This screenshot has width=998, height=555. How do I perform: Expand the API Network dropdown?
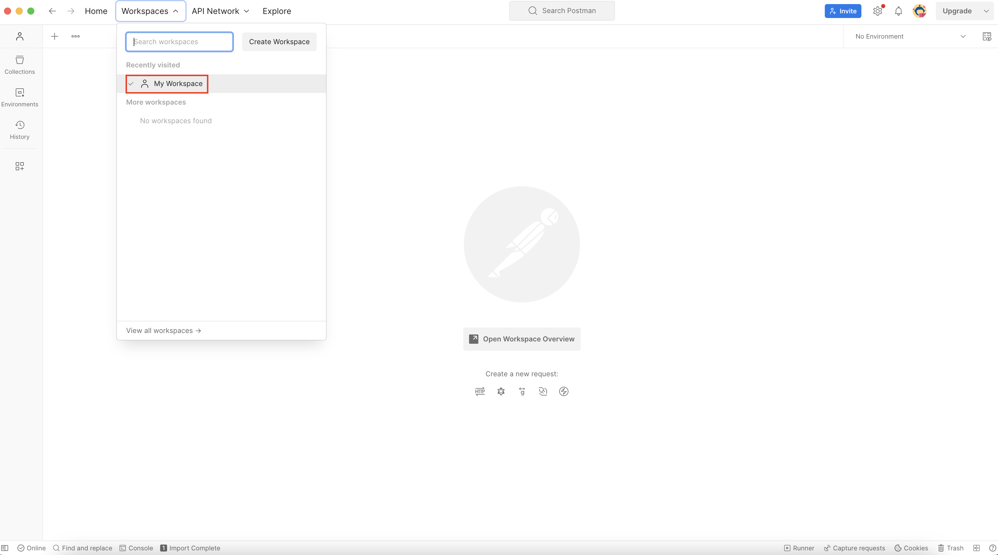(x=220, y=11)
